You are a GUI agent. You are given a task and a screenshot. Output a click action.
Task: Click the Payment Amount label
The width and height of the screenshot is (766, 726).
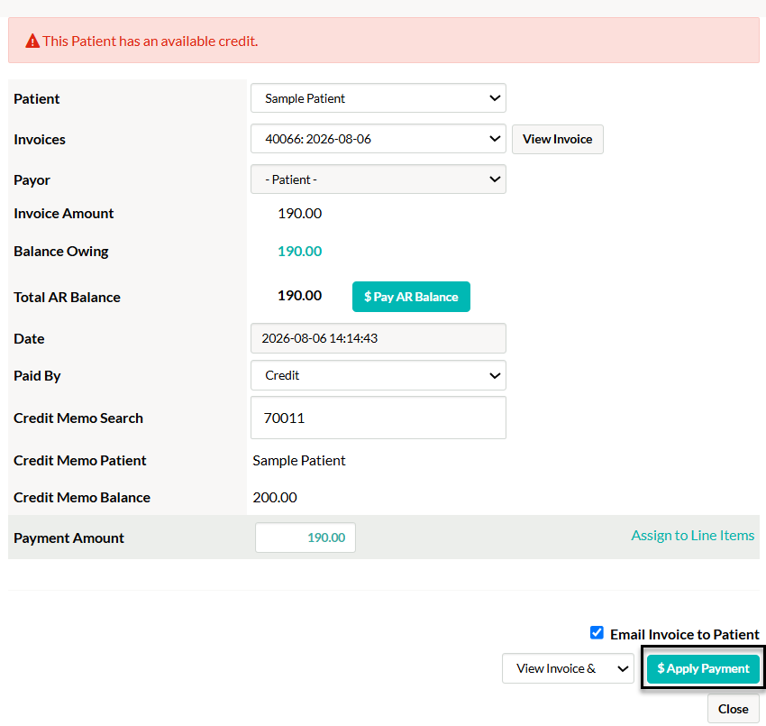(68, 538)
